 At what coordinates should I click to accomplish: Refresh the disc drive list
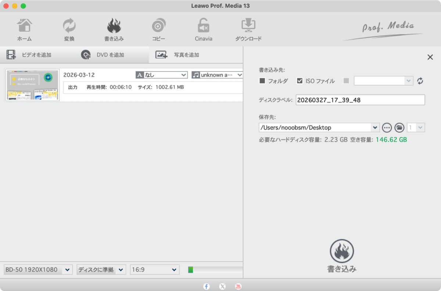tap(420, 80)
